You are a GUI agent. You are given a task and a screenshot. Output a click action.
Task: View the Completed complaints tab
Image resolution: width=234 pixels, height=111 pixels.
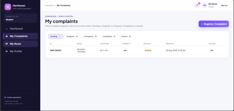point(109,36)
